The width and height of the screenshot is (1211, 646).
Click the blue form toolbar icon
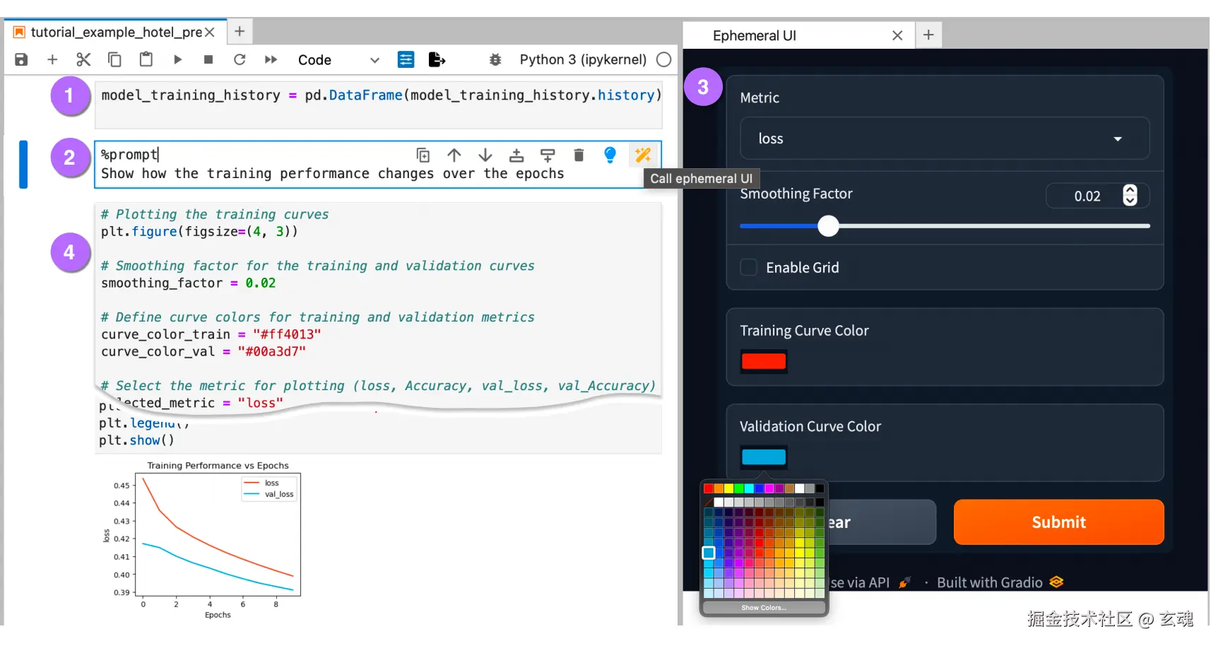pyautogui.click(x=406, y=60)
